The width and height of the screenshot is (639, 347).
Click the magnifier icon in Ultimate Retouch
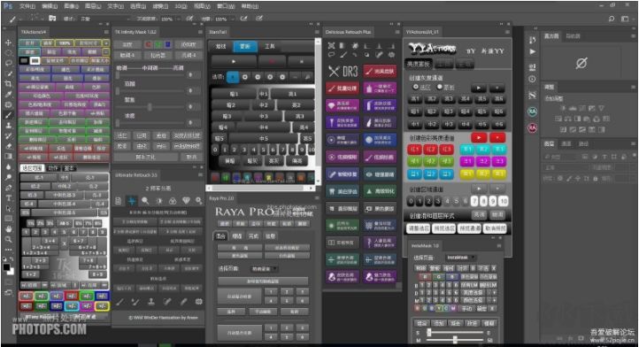tap(145, 201)
